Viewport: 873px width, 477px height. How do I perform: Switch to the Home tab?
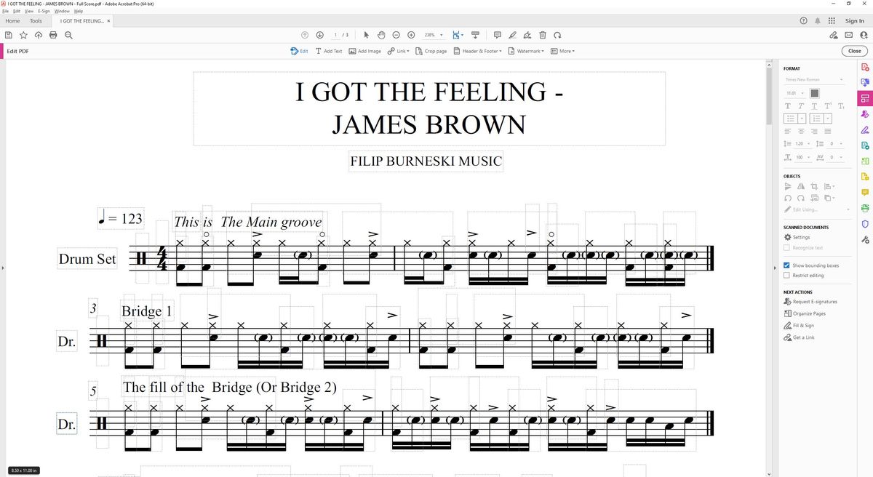tap(12, 21)
